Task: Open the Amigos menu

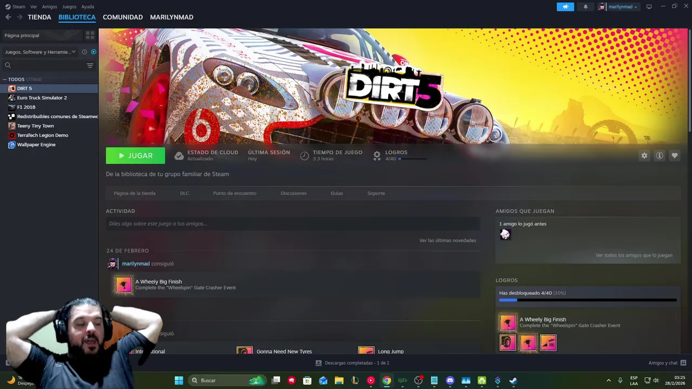Action: [x=49, y=6]
